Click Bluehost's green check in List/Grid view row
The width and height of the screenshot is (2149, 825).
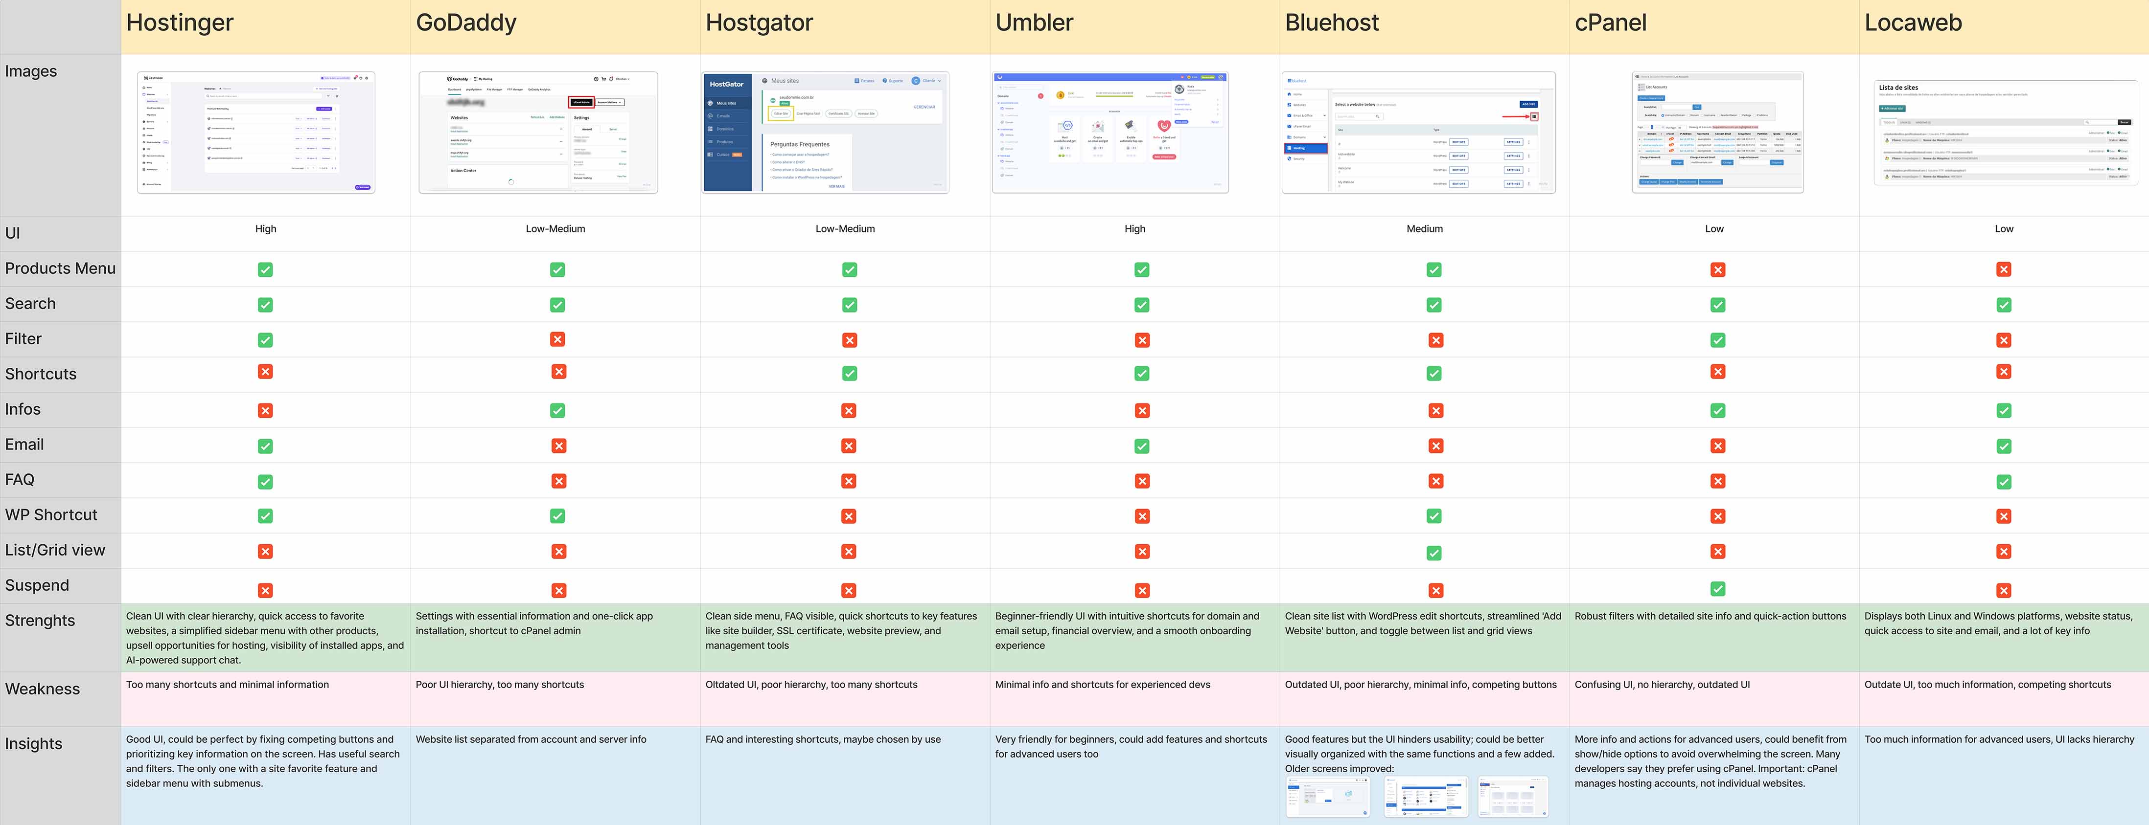pyautogui.click(x=1434, y=553)
